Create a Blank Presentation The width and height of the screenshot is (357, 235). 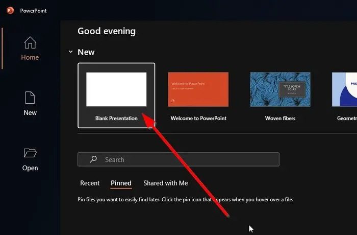coord(116,96)
